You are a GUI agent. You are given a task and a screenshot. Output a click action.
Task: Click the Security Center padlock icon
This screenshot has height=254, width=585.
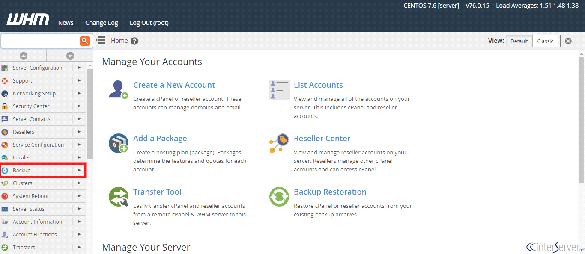[x=5, y=106]
